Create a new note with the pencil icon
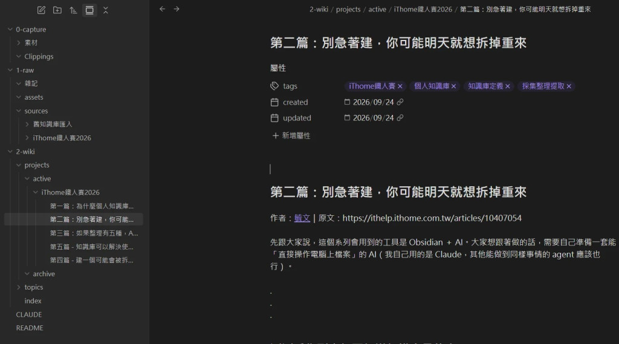This screenshot has width=619, height=344. pos(41,10)
